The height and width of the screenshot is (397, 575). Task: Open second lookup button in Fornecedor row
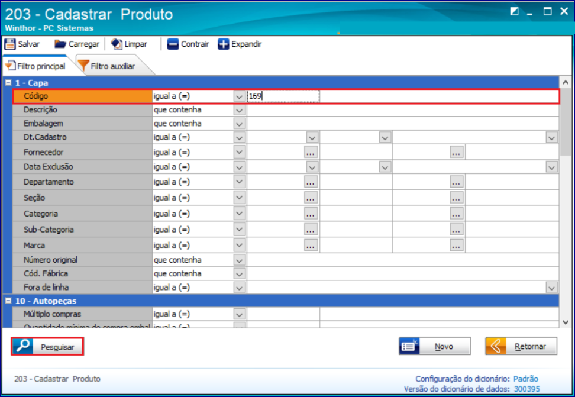coord(456,152)
